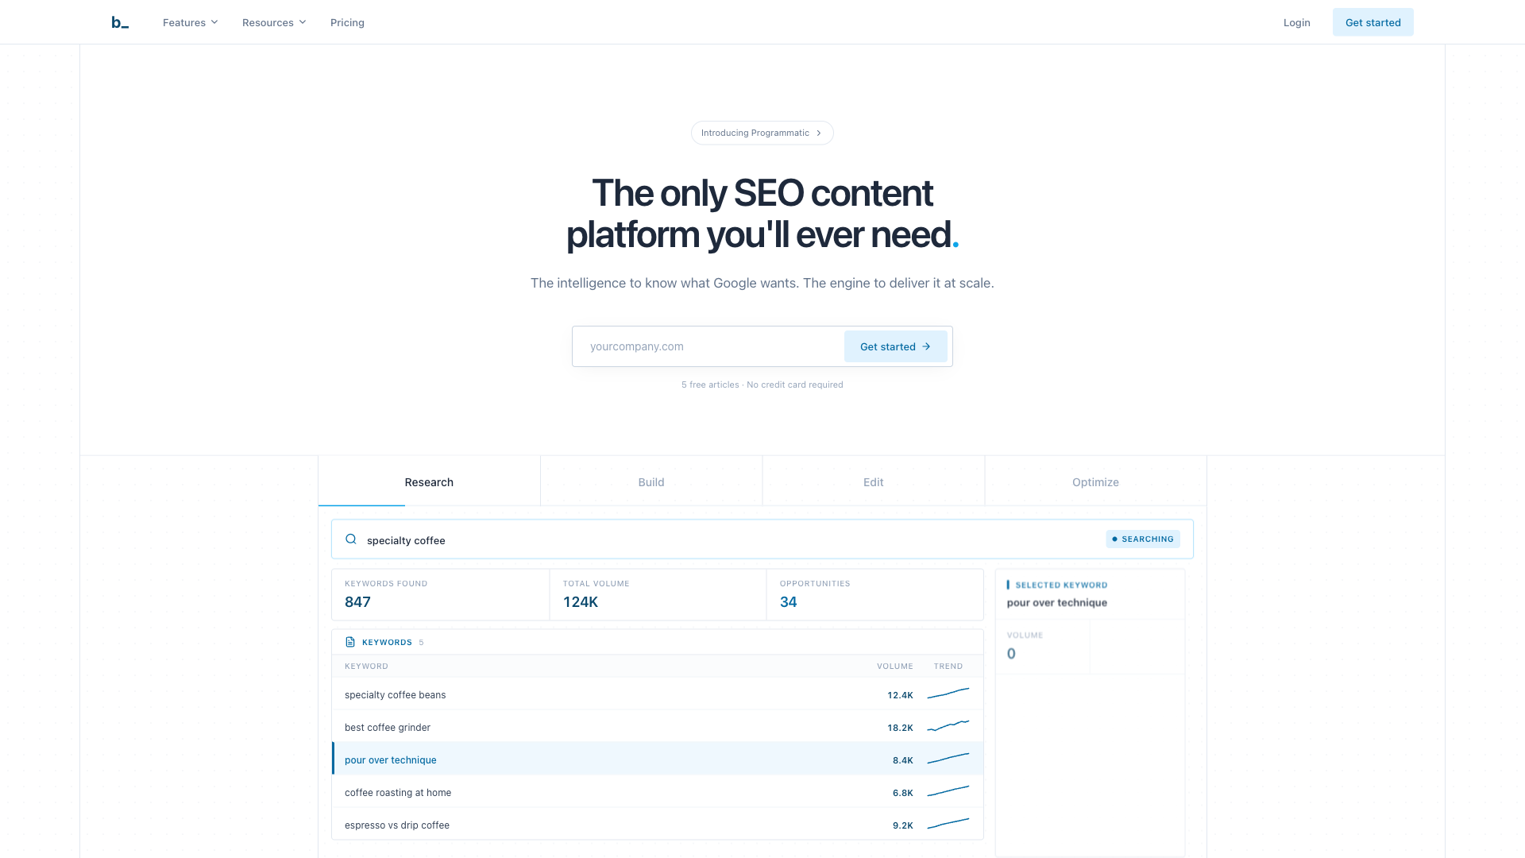This screenshot has width=1525, height=858.
Task: Switch to the Build tab
Action: [x=651, y=482]
